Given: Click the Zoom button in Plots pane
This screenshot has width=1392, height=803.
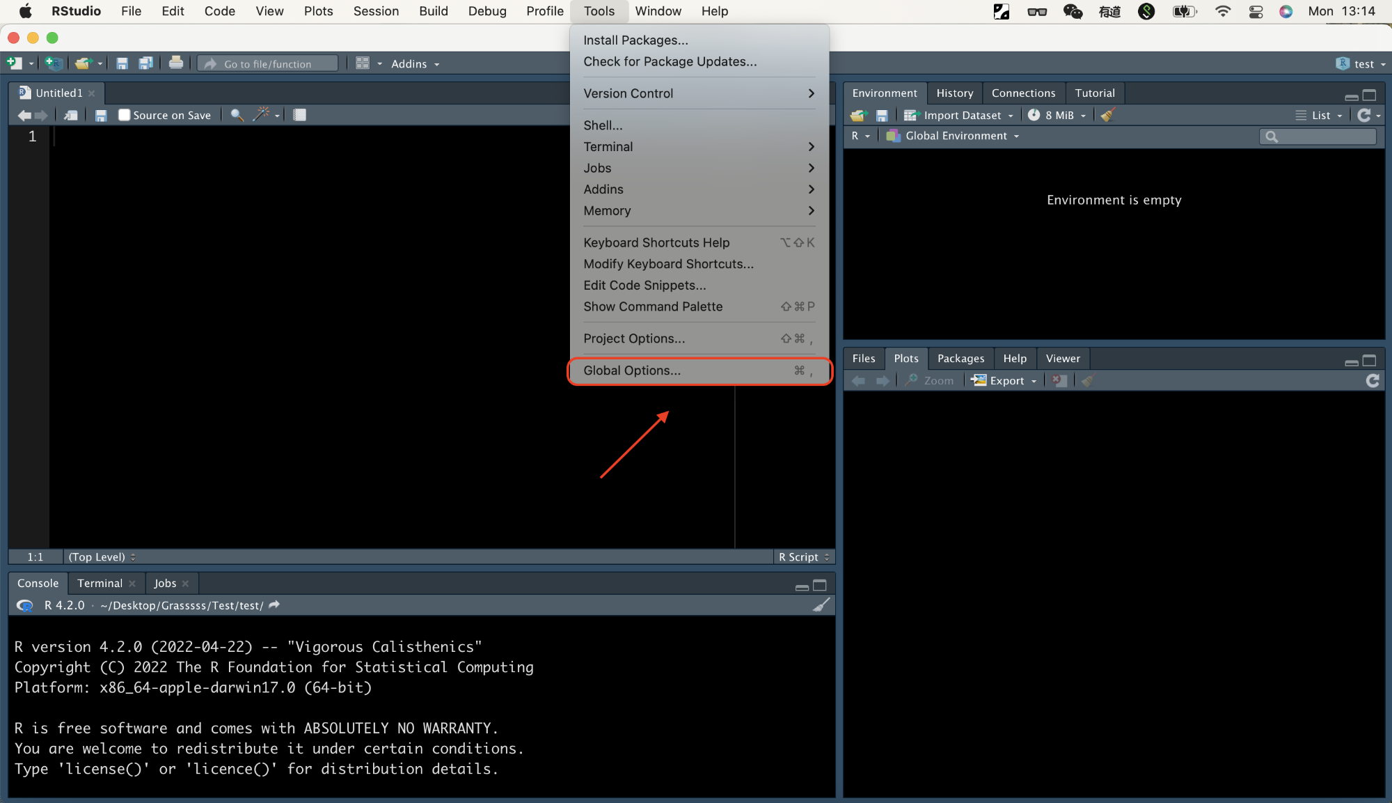Looking at the screenshot, I should 930,380.
